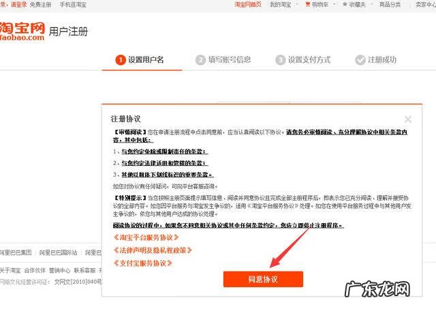This screenshot has width=436, height=309.
Task: Open the 合作伙伴 footer link
Action: 35,270
